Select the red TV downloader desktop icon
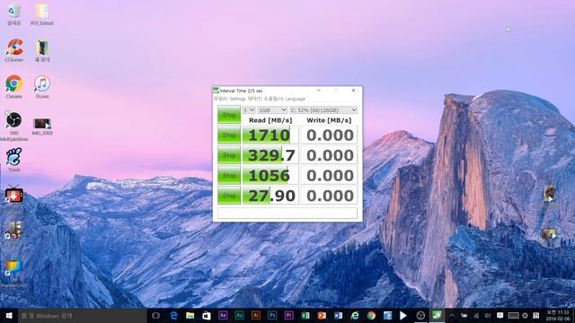Image resolution: width=575 pixels, height=323 pixels. 14,196
